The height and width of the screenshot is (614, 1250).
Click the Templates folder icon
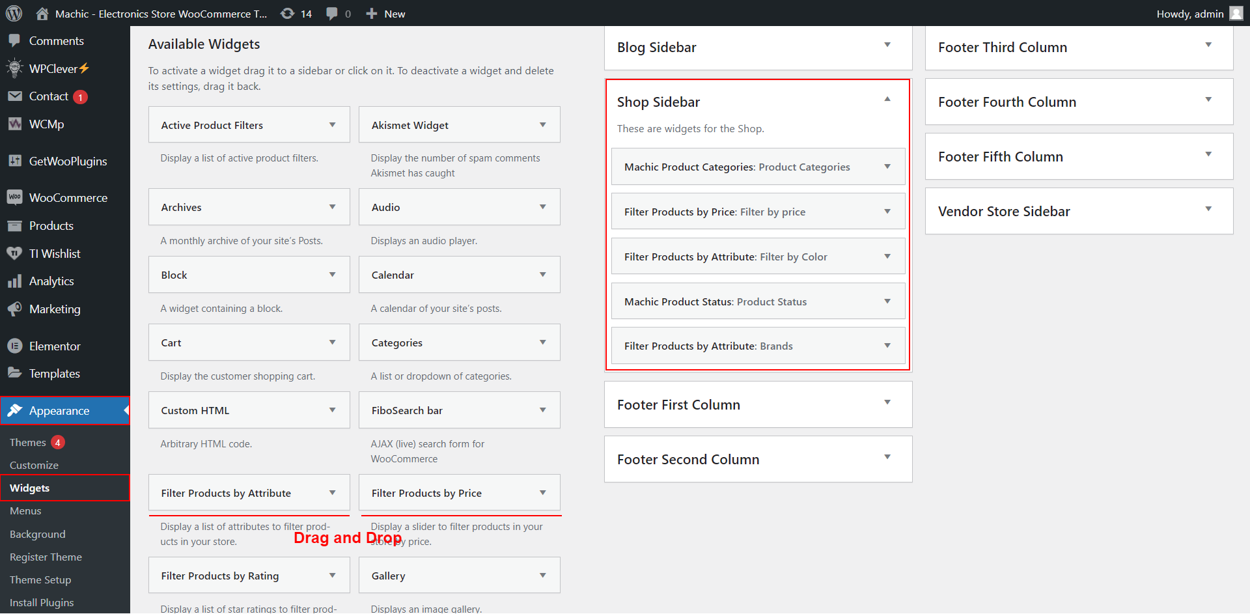click(14, 373)
